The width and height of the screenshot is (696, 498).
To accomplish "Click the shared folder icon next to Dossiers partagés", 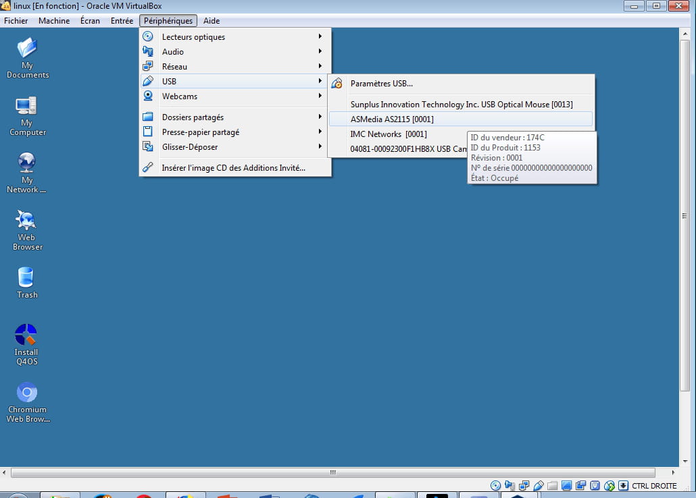I will 148,117.
